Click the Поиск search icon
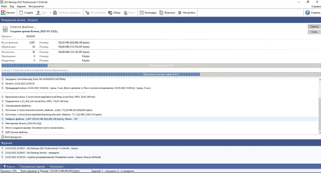Screen dimensions: 321x173 coord(125,13)
